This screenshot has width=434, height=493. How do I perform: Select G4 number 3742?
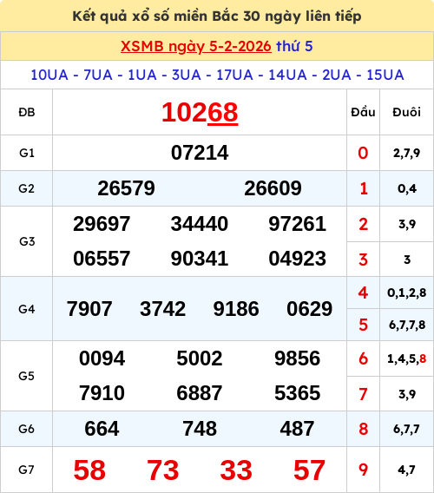(162, 309)
